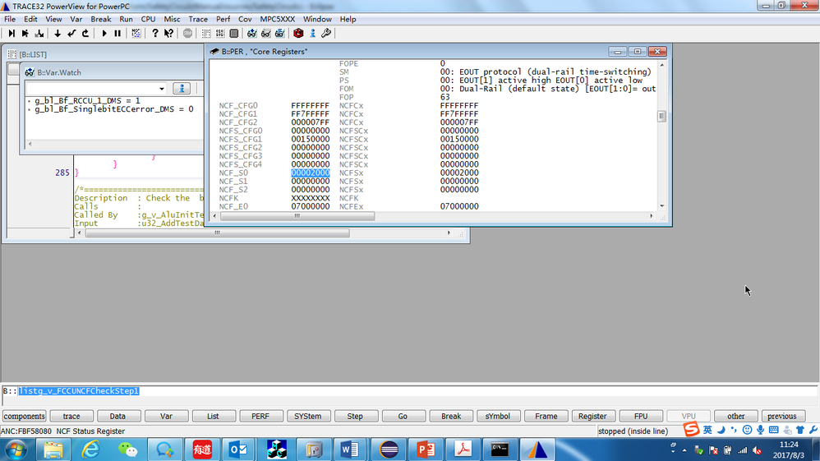Click the Register softkey button

592,416
